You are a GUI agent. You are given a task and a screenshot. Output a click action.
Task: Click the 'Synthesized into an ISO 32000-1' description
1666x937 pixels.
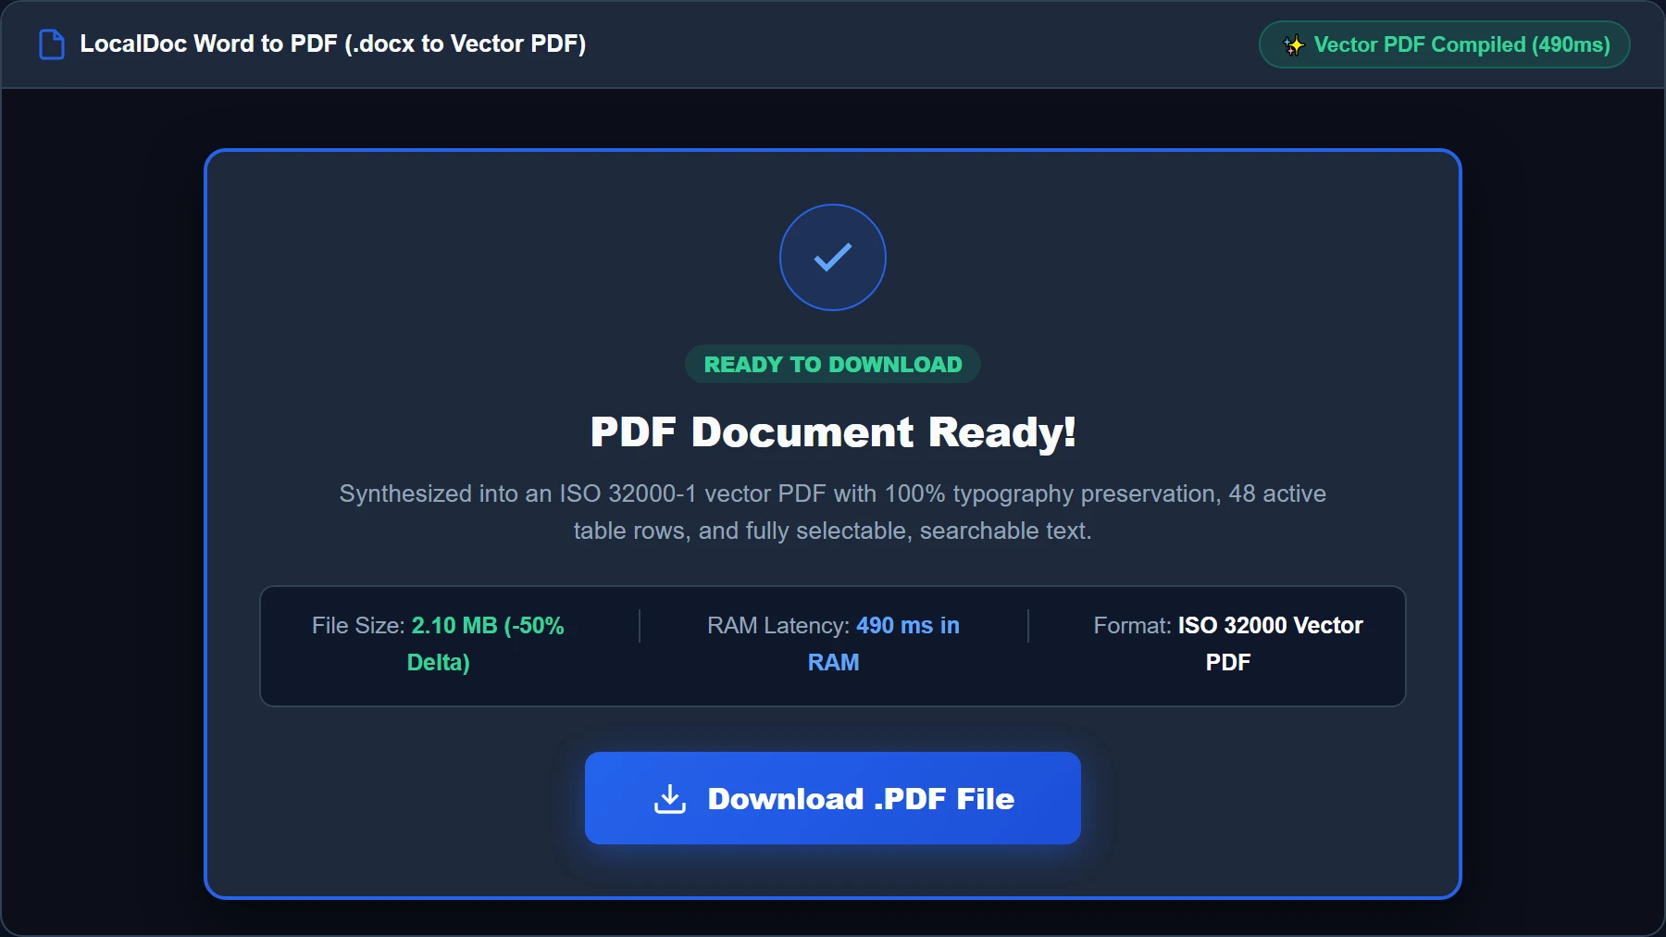coord(833,512)
